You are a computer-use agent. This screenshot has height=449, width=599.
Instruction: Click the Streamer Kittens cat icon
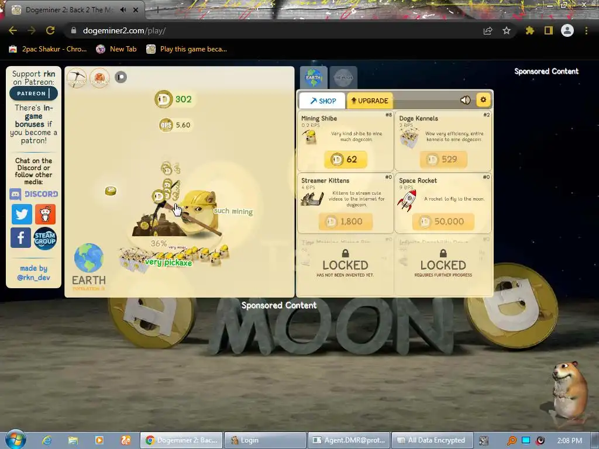click(x=312, y=199)
